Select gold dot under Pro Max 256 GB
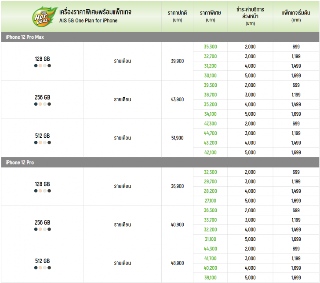This screenshot has height=283, width=320. [40, 104]
